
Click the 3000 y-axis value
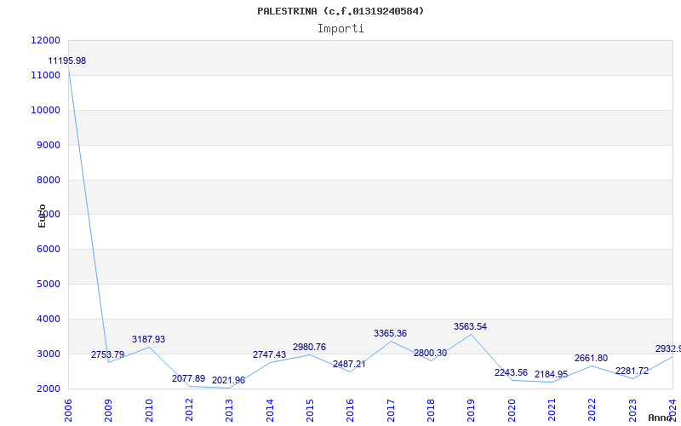pyautogui.click(x=49, y=354)
